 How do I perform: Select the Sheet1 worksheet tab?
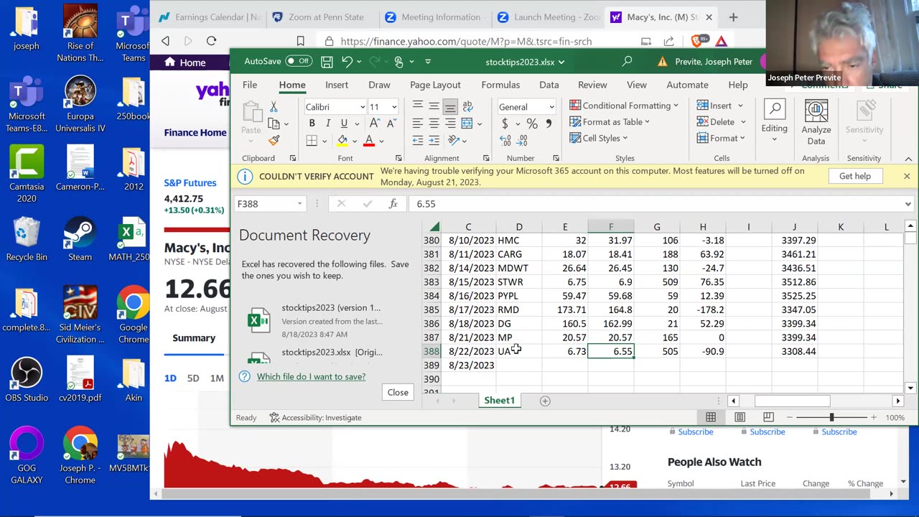point(499,401)
